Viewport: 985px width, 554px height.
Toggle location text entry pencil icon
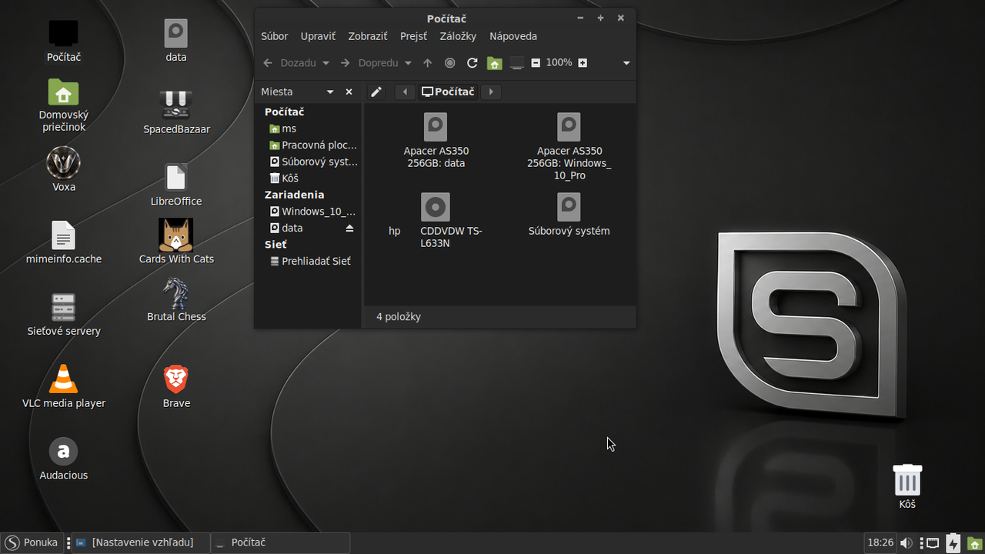376,92
